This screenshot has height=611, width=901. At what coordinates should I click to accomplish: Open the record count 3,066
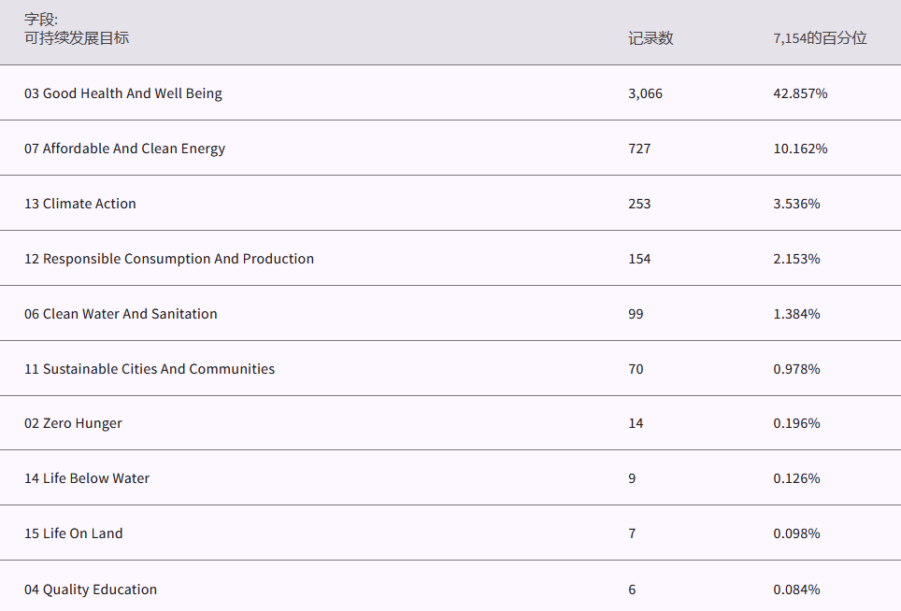645,93
